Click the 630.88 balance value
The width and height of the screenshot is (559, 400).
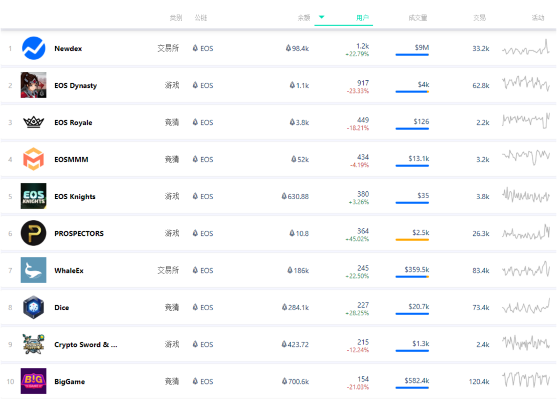coord(298,196)
